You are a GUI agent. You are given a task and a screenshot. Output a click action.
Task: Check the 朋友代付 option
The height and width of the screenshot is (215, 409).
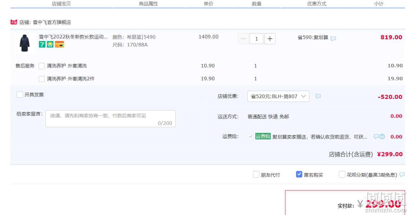click(256, 174)
